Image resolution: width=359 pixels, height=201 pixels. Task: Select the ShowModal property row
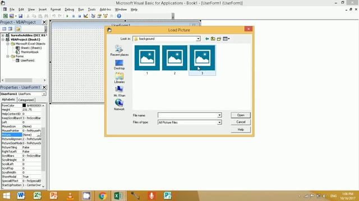(x=21, y=176)
